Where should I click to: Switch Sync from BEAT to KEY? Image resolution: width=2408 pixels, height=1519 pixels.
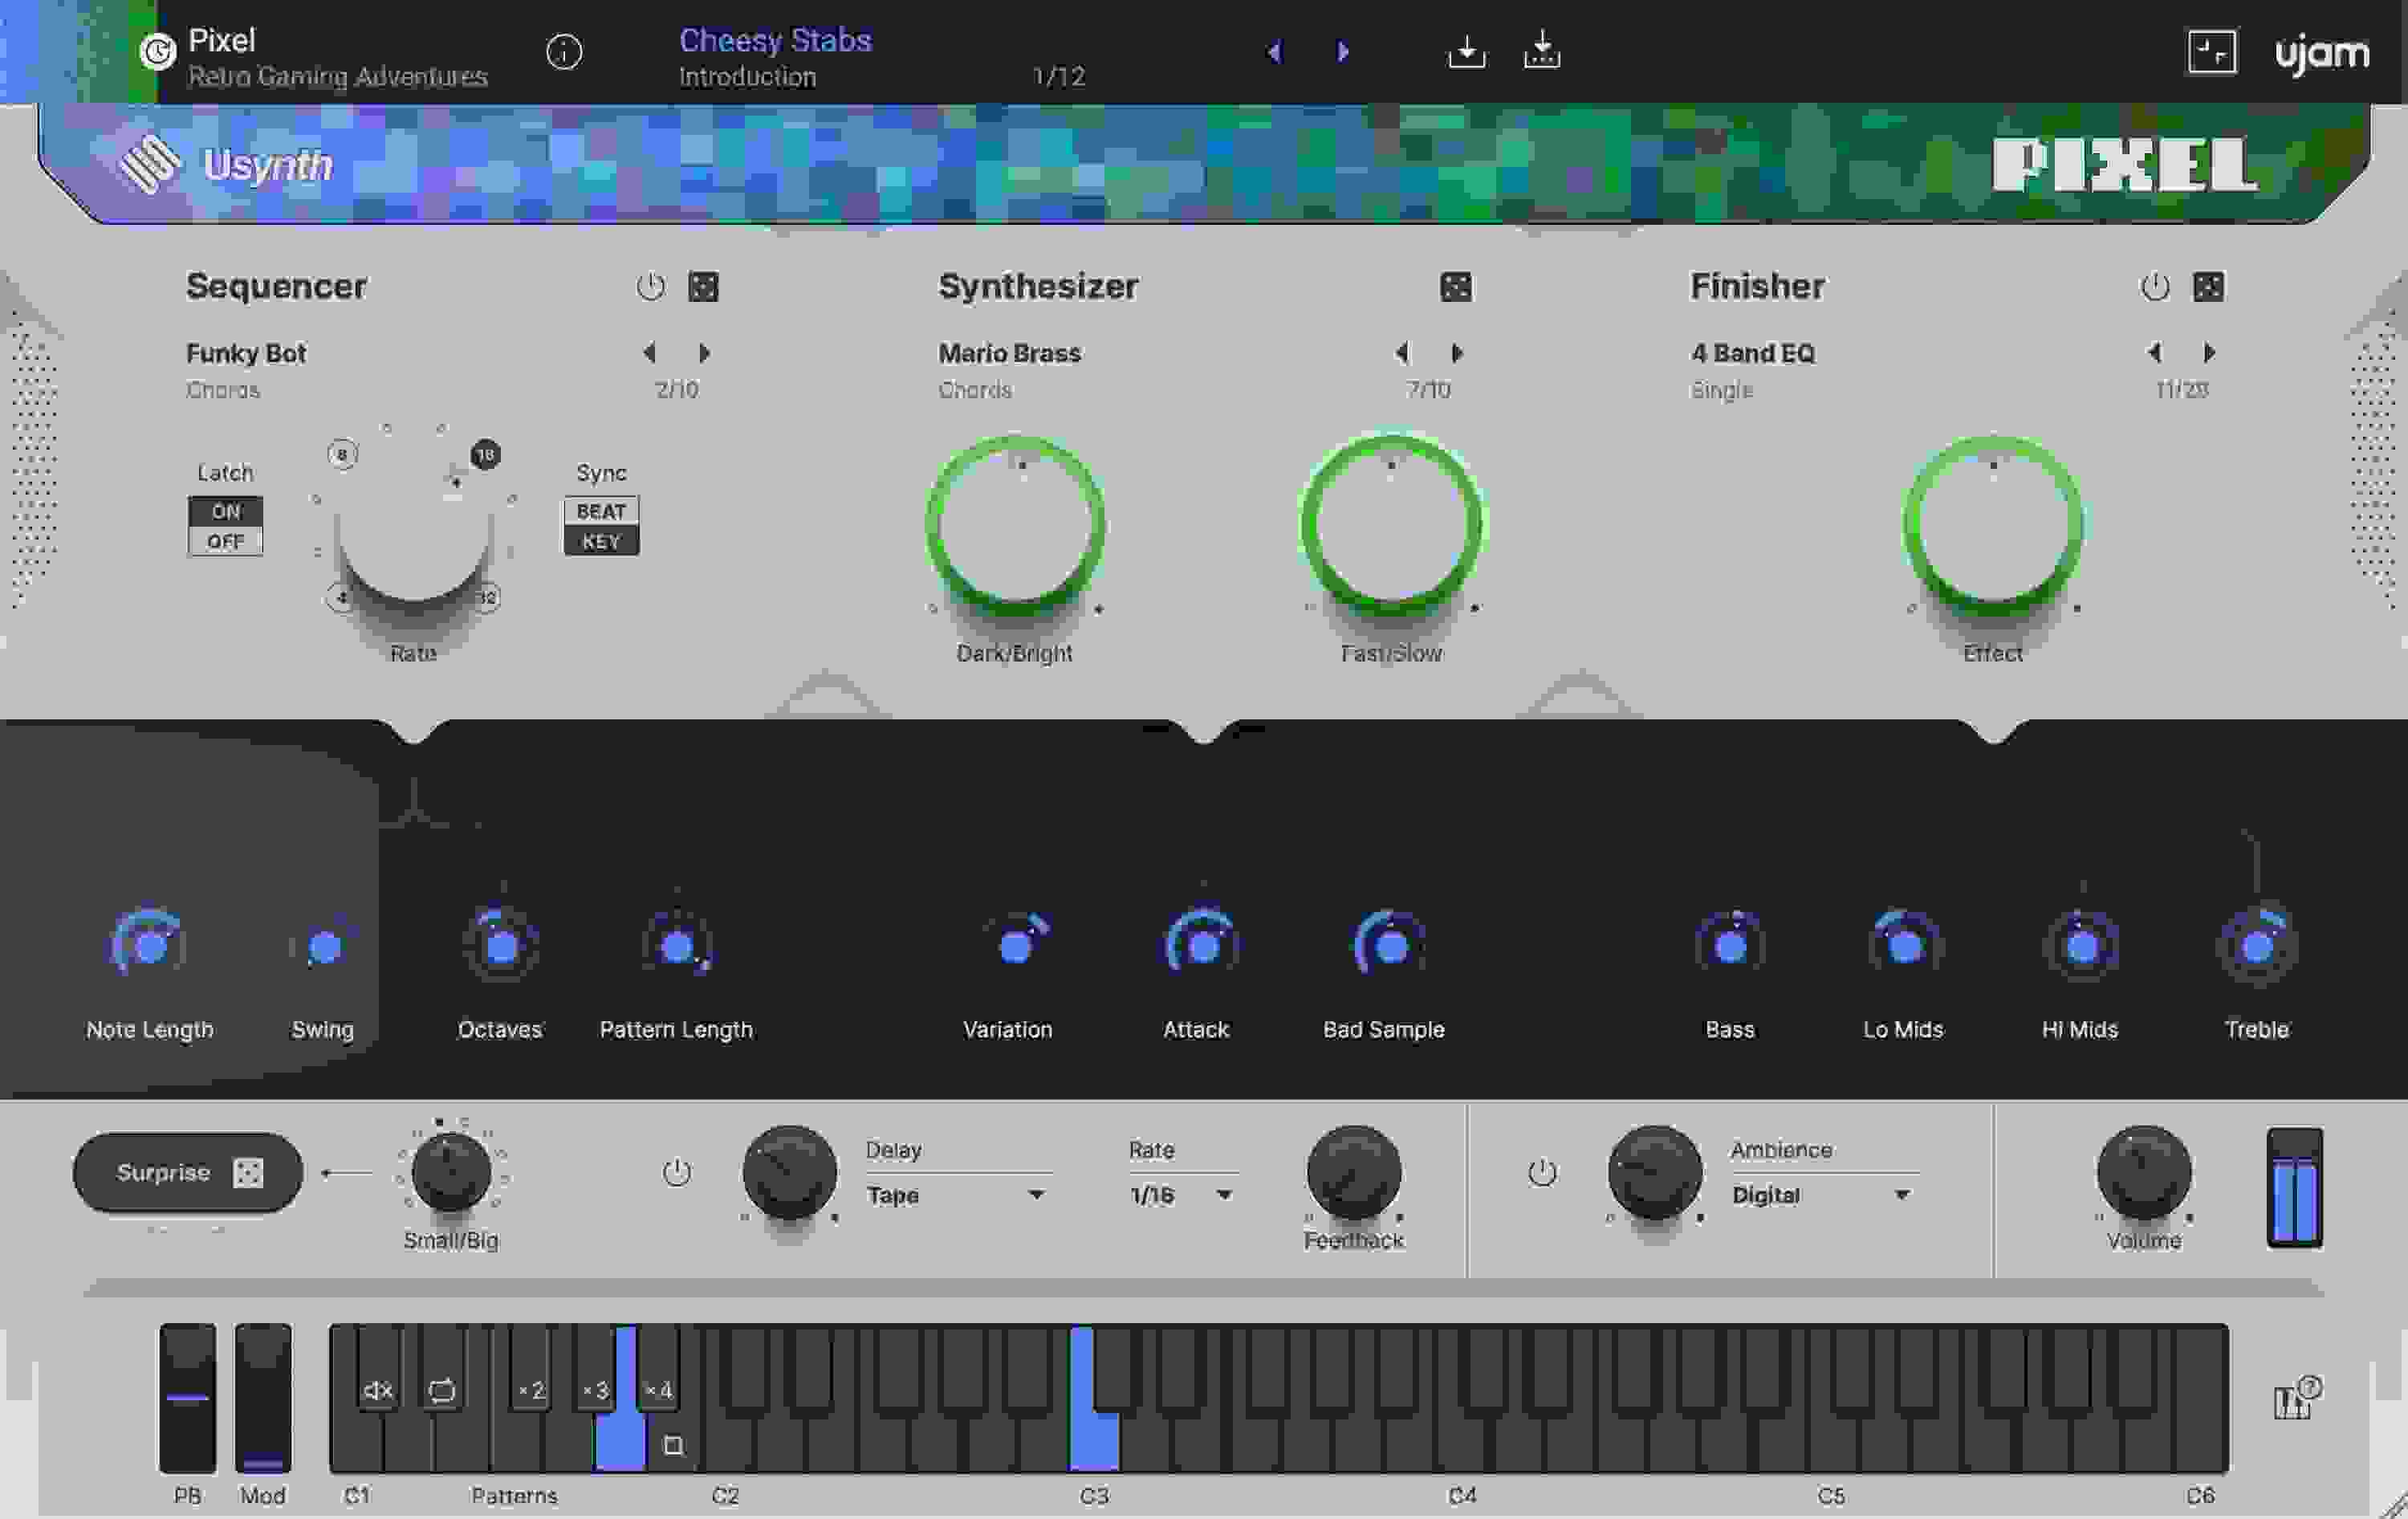pos(600,540)
